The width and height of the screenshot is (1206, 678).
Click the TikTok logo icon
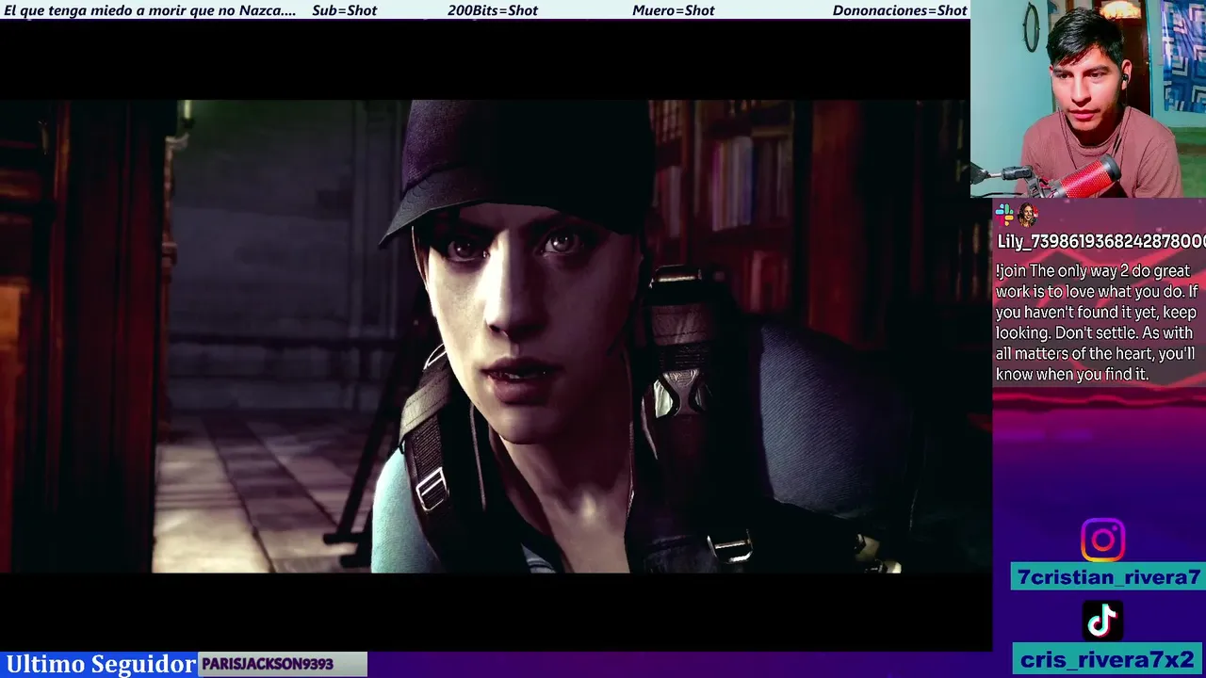tap(1102, 620)
